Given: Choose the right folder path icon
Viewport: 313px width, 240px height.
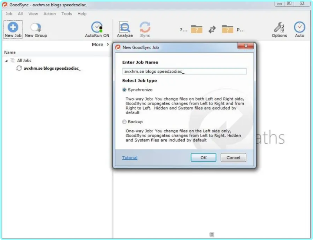Looking at the screenshot, I should coord(228,29).
